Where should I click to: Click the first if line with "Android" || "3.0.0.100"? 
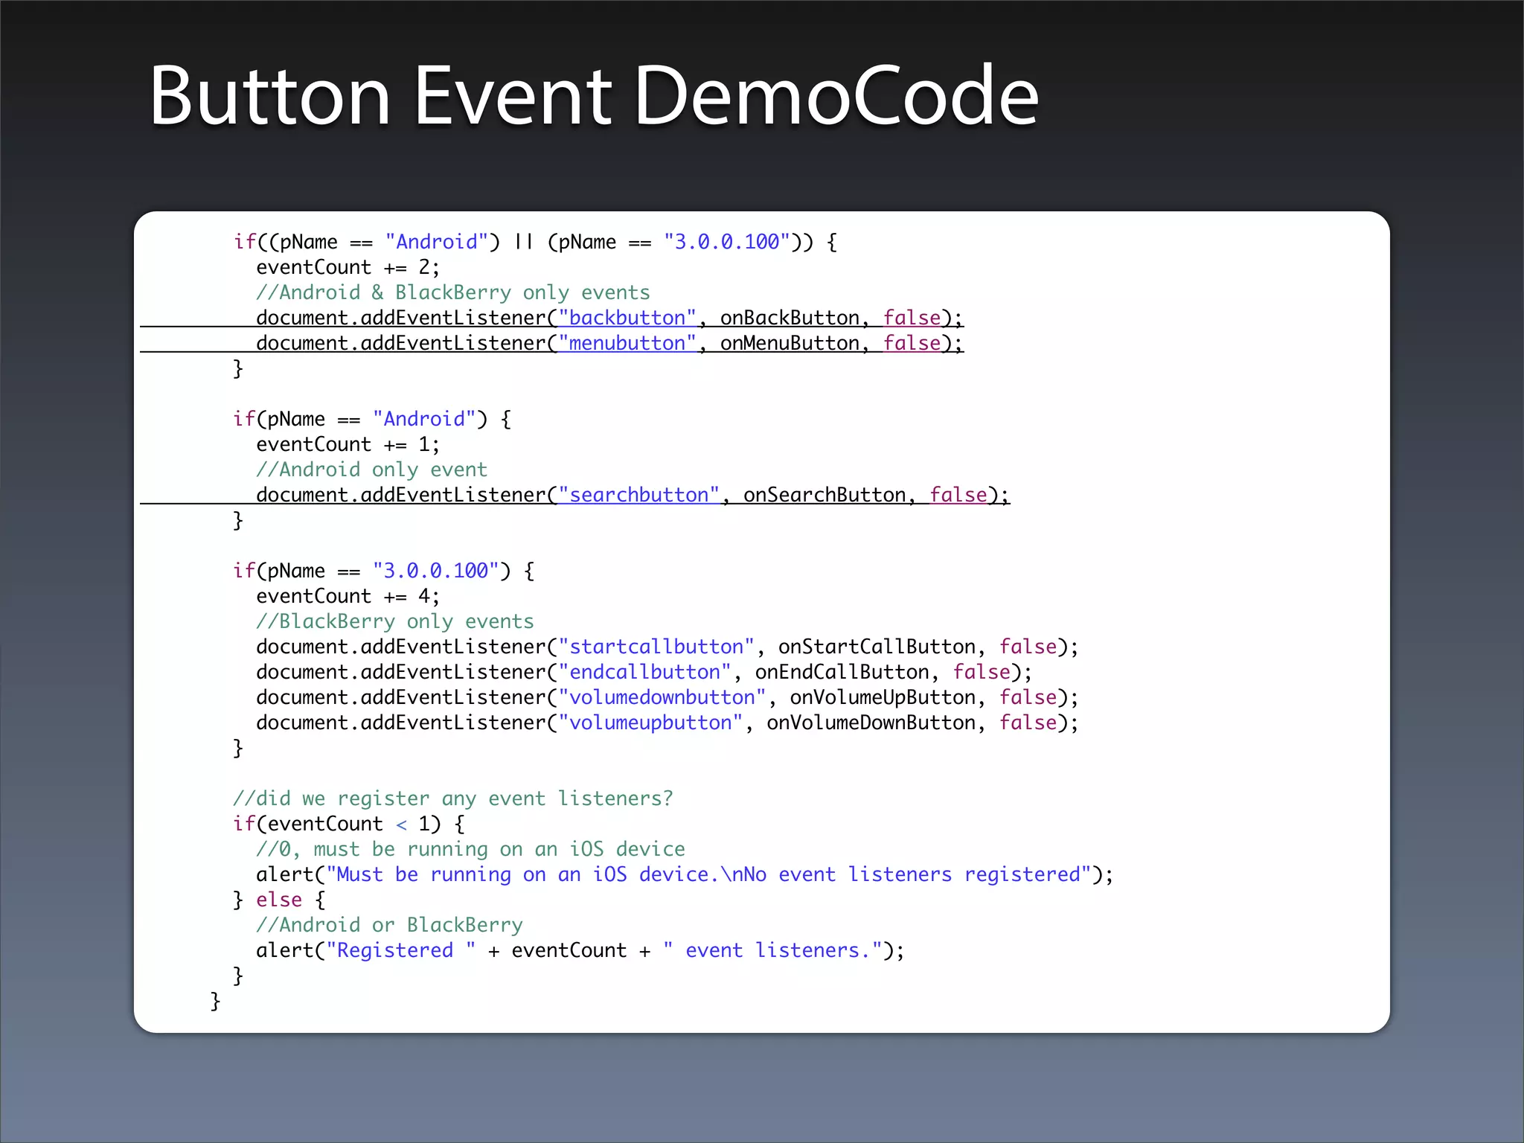(535, 242)
